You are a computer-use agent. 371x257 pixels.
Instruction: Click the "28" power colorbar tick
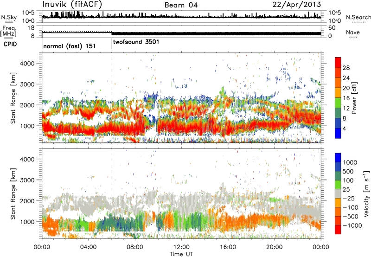tap(346, 68)
